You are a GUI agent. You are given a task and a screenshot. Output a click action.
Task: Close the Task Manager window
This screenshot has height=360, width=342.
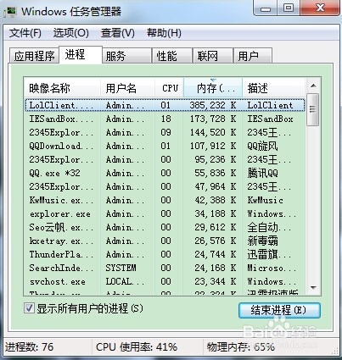320,8
